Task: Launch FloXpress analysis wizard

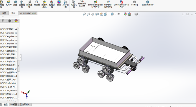Action: pos(108,4)
